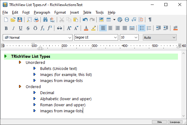
Task: Open the Paragraph menu
Action: coord(42,12)
